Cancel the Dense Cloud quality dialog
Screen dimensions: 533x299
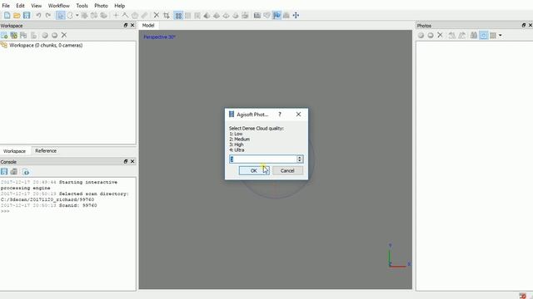coord(287,170)
